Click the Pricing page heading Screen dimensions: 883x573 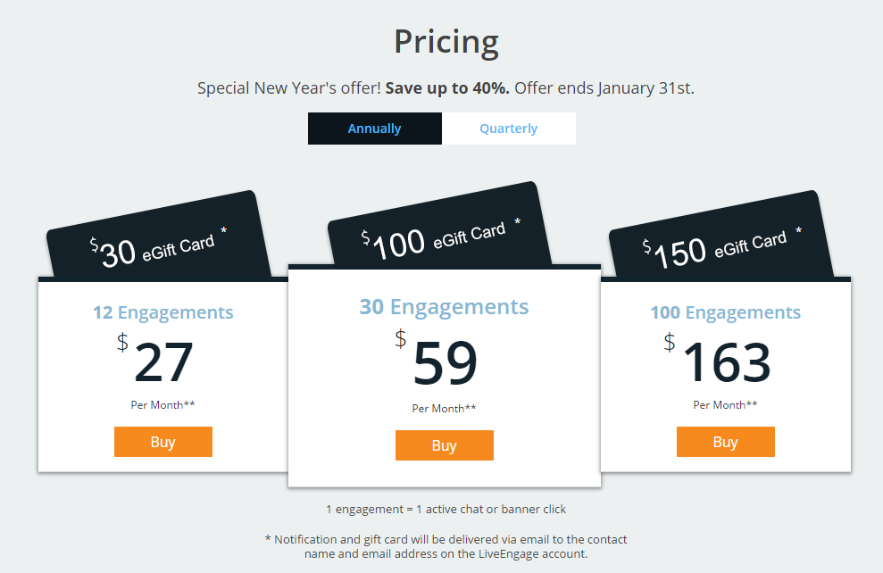point(446,42)
